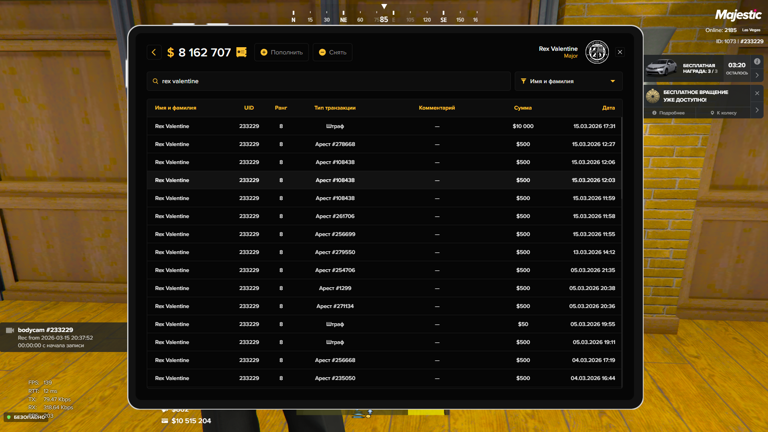Expand the free reward panel chevron

(x=757, y=75)
